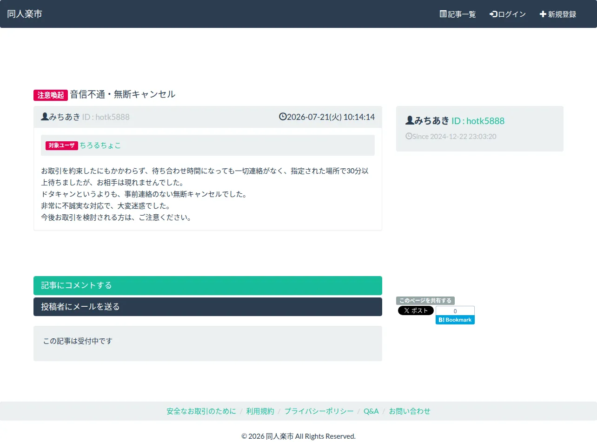
Task: Click the clock icon beside Since 2024-12-22
Action: click(409, 136)
